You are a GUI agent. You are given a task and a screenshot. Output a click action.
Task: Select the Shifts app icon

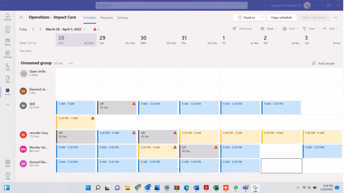(8, 92)
